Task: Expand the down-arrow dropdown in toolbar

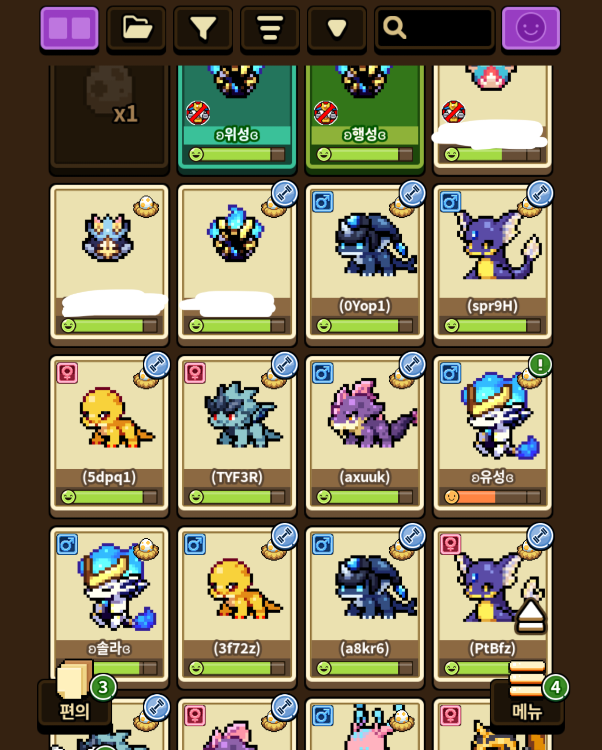Action: [x=337, y=28]
